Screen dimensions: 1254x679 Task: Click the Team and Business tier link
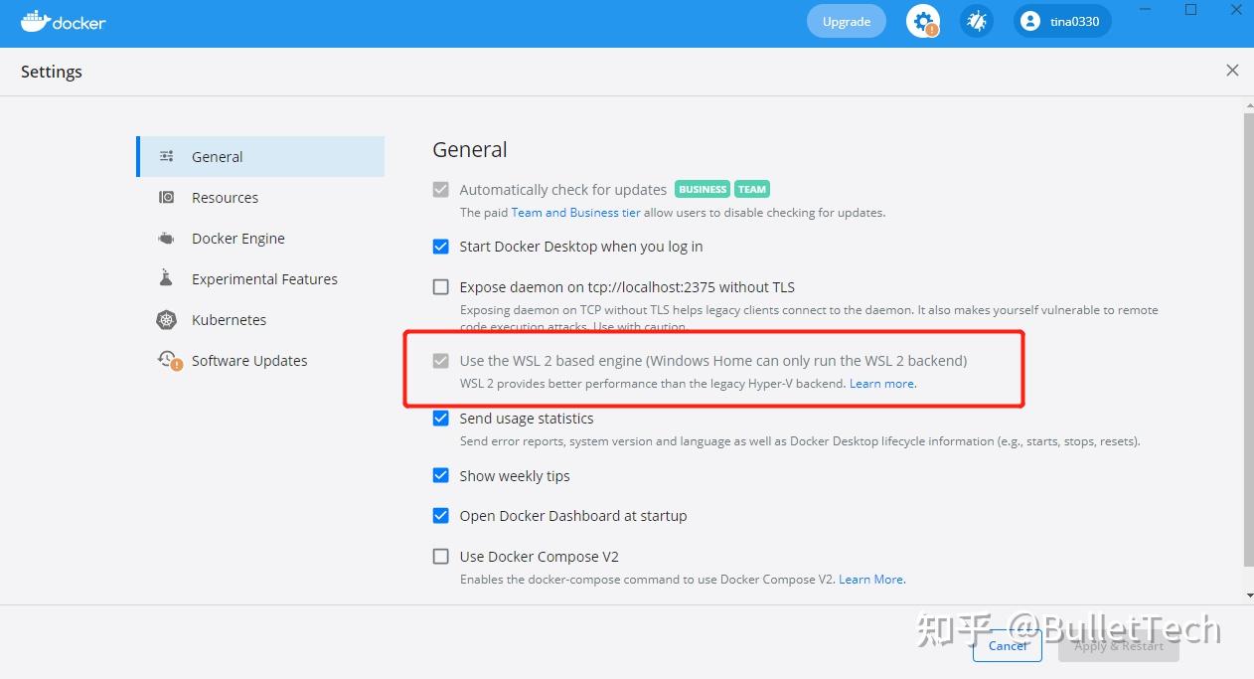click(575, 212)
